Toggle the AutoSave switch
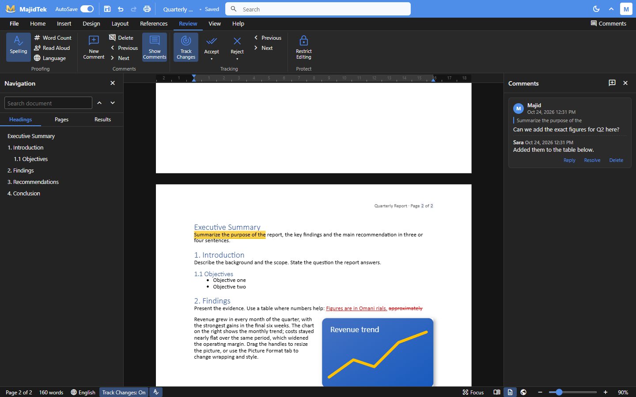This screenshot has width=636, height=397. [x=87, y=9]
